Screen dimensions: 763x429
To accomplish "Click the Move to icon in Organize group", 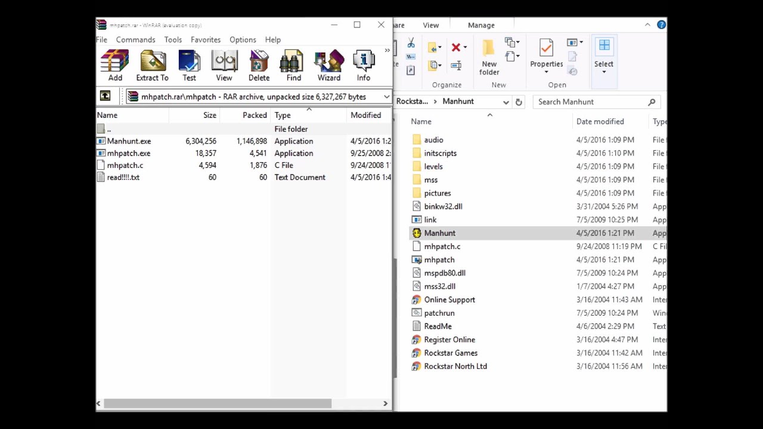I will click(x=433, y=47).
